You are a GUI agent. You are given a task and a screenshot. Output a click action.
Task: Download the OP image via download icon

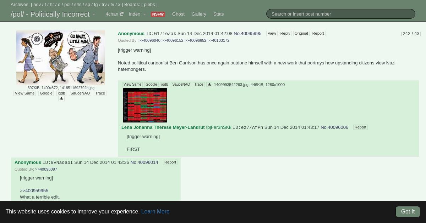tap(61, 99)
